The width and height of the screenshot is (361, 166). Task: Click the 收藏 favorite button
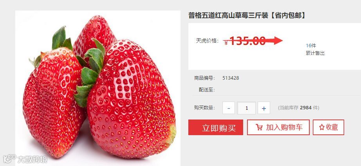coord(329,127)
